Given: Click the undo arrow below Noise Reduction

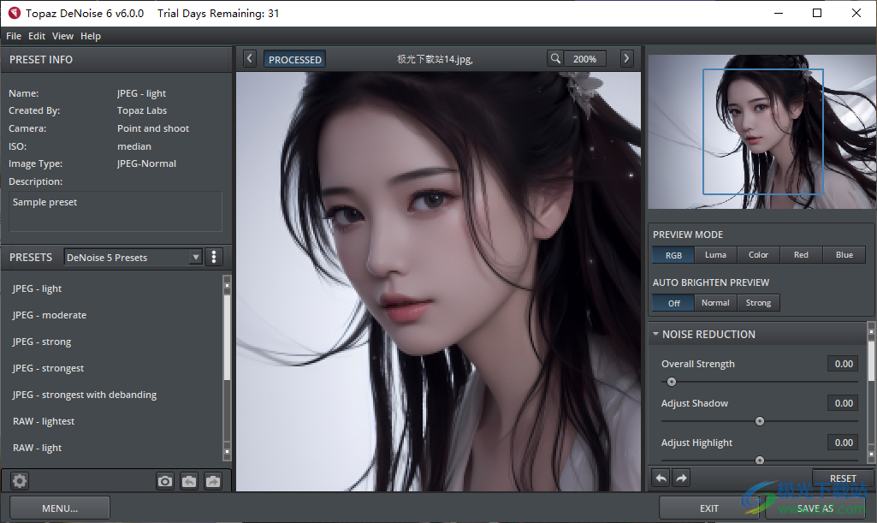Looking at the screenshot, I should click(660, 477).
